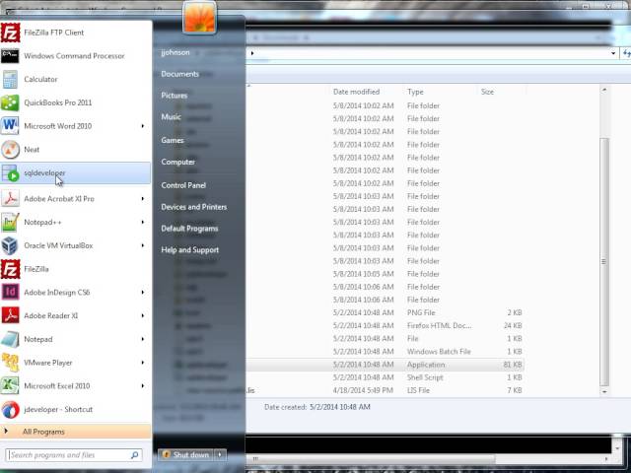Expand VMware Player jump list arrow
Screen dimensions: 631x473
[142, 363]
